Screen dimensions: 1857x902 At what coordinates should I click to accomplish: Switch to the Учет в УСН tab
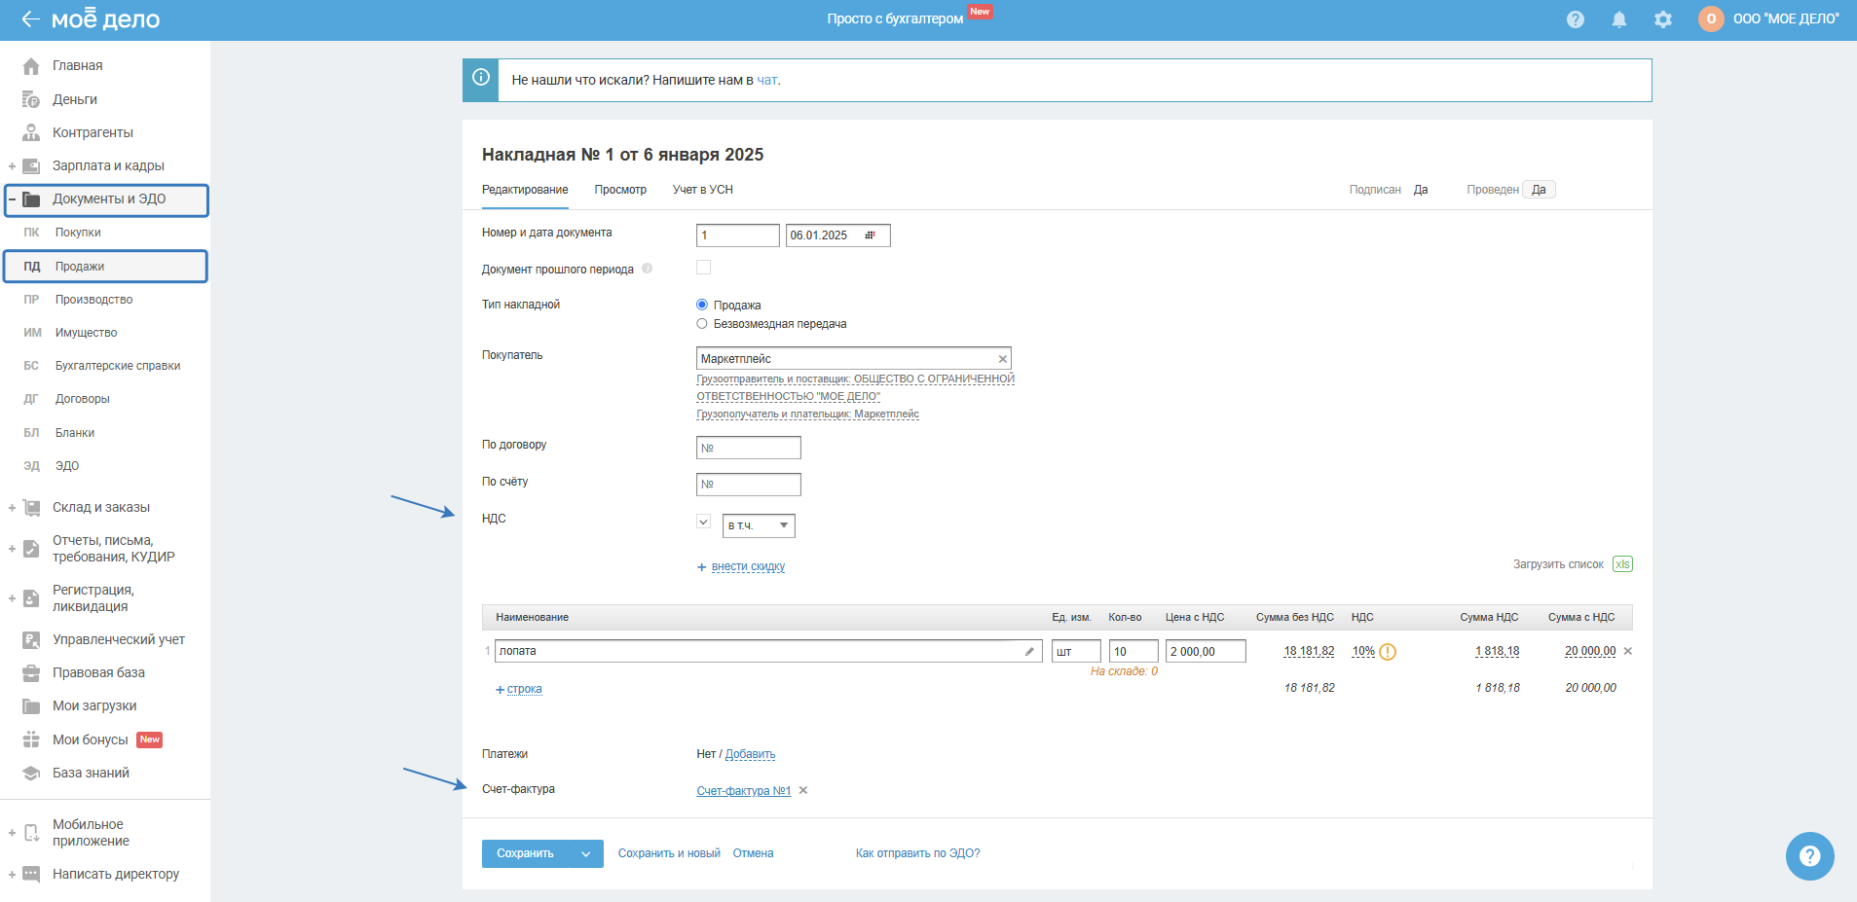(703, 190)
